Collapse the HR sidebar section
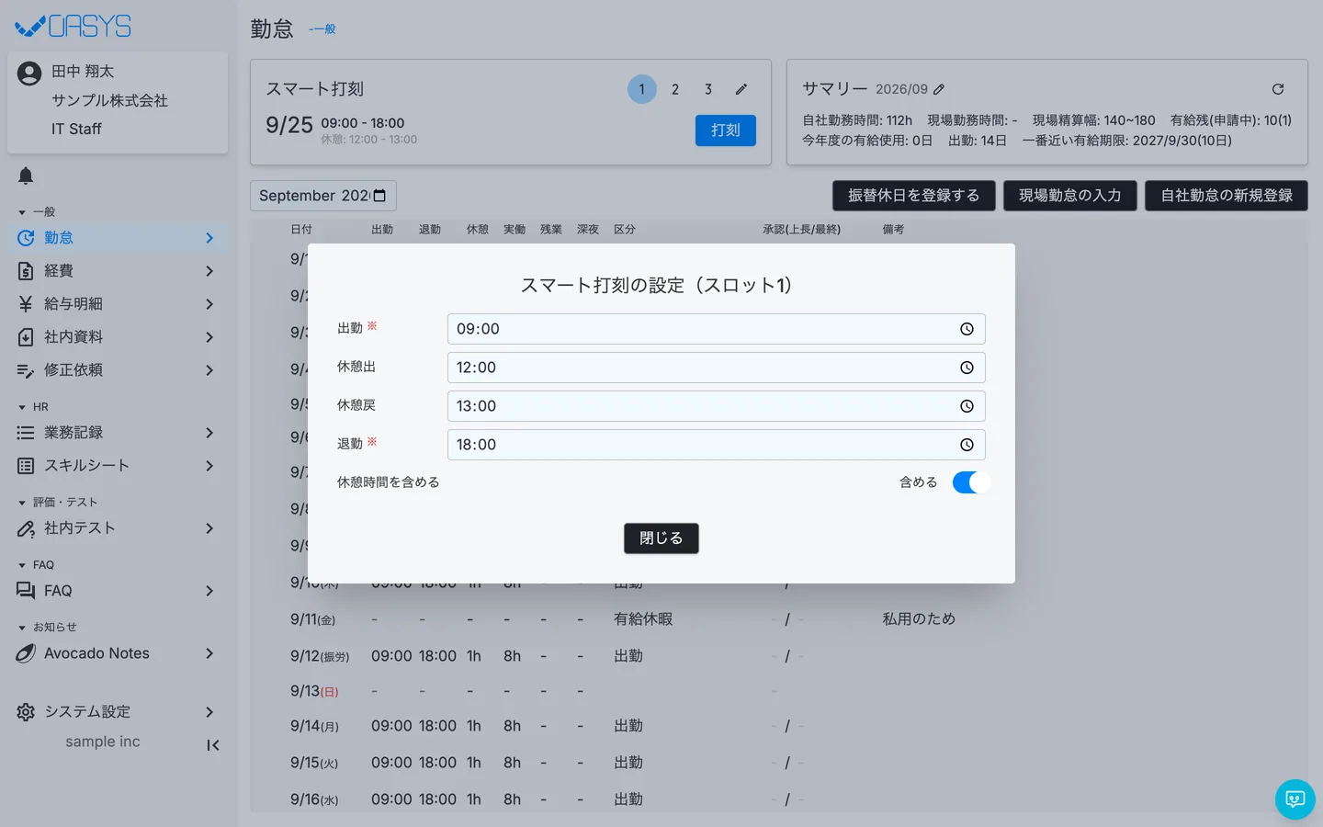This screenshot has width=1323, height=827. click(x=33, y=407)
